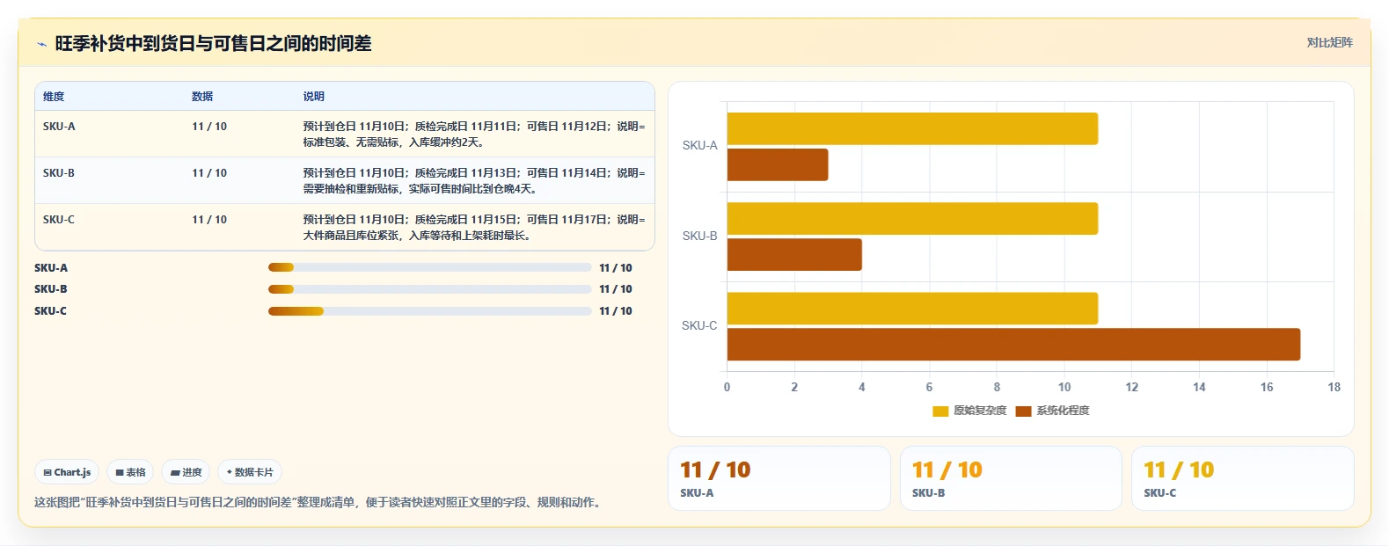Click the SKU-A label beside the progress bars
Screen dimensions: 1389x546
point(51,267)
